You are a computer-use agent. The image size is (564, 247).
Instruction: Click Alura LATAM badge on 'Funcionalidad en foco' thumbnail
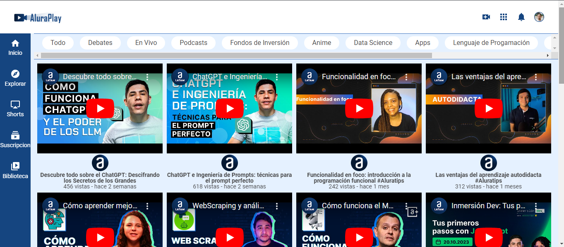pos(310,77)
